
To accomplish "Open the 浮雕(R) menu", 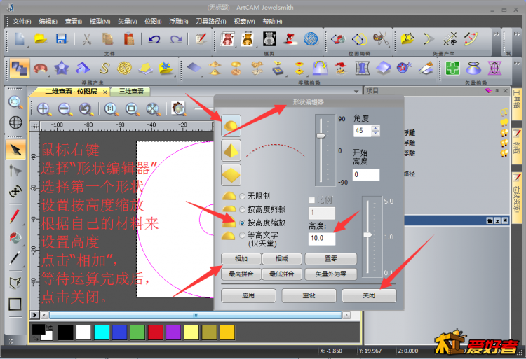I will pos(178,22).
